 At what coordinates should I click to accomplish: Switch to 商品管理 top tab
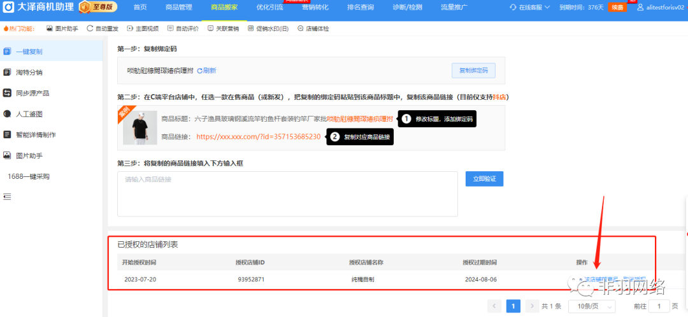point(179,7)
